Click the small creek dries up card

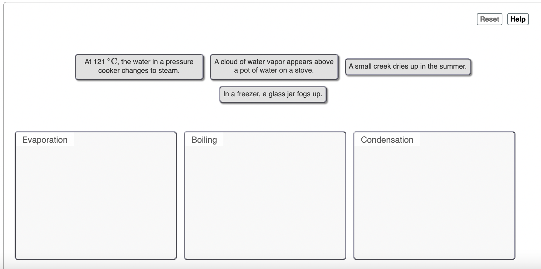point(408,66)
